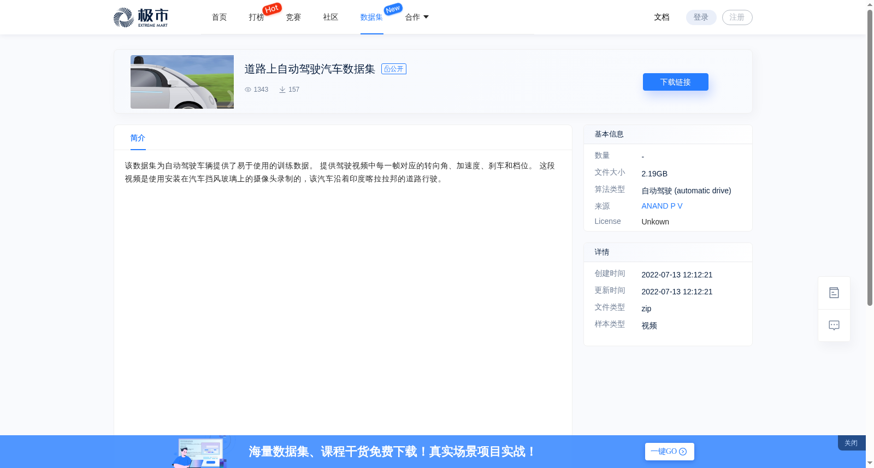Click the dataset description paragraph

coord(340,172)
